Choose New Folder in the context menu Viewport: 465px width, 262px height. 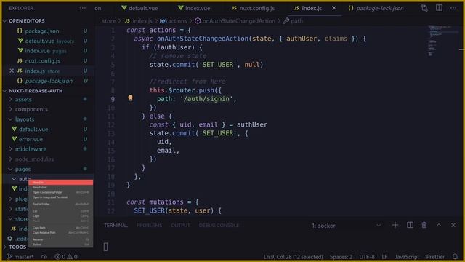tap(60, 188)
